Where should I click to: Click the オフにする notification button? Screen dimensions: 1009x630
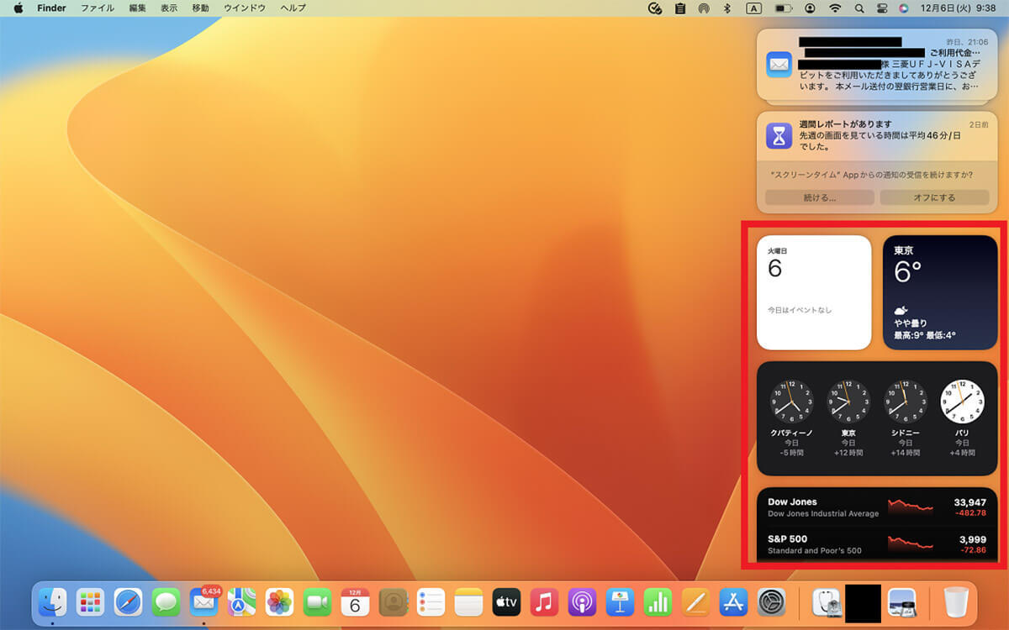(935, 197)
